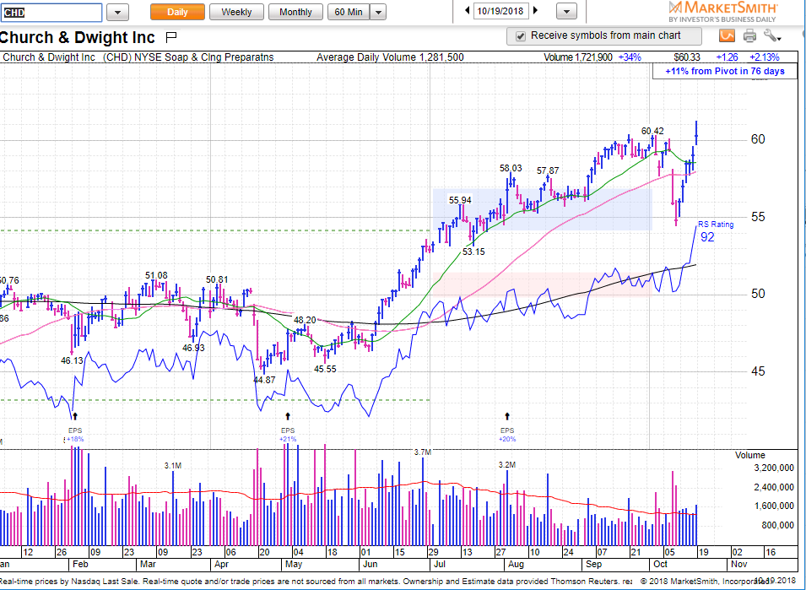Click the +11% from Pivot in 76 days box
The height and width of the screenshot is (590, 806).
(x=725, y=71)
